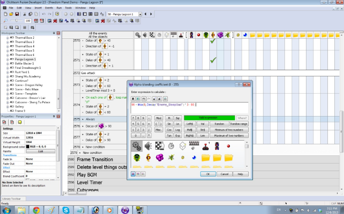
Task: Click Edit next to Palette in Properties
Action: (x=41, y=151)
